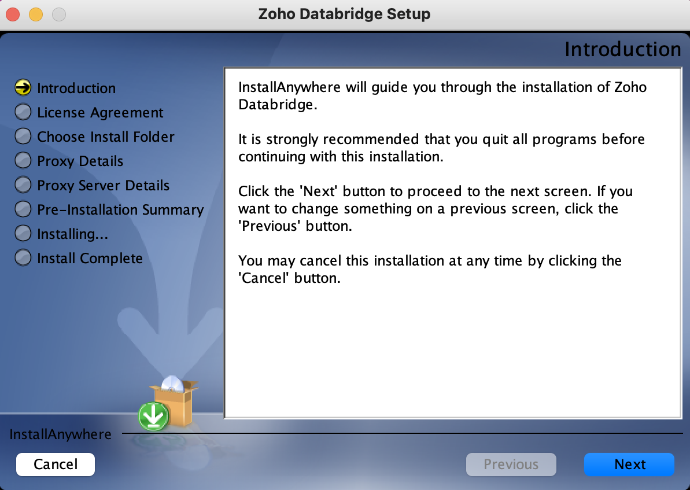Click the bullet beside Pre-Installation Summary
690x490 pixels.
tap(23, 209)
